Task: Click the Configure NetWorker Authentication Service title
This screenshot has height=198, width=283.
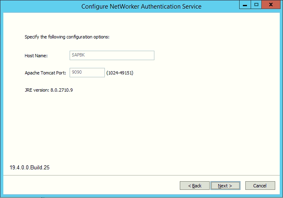Action: (141, 7)
